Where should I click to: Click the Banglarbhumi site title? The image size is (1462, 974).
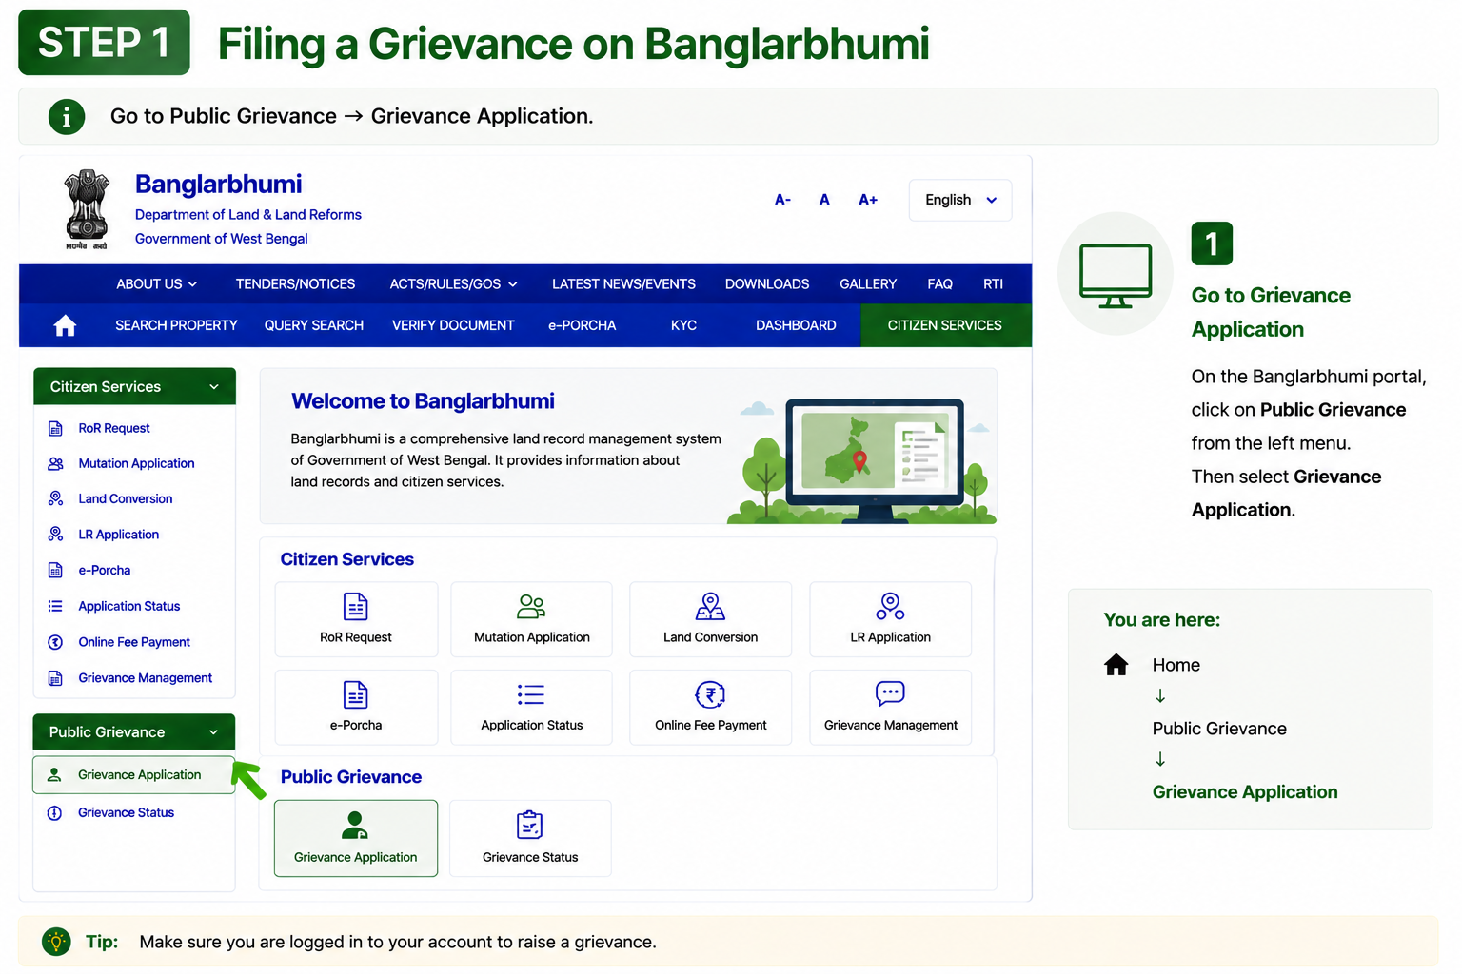click(x=218, y=184)
